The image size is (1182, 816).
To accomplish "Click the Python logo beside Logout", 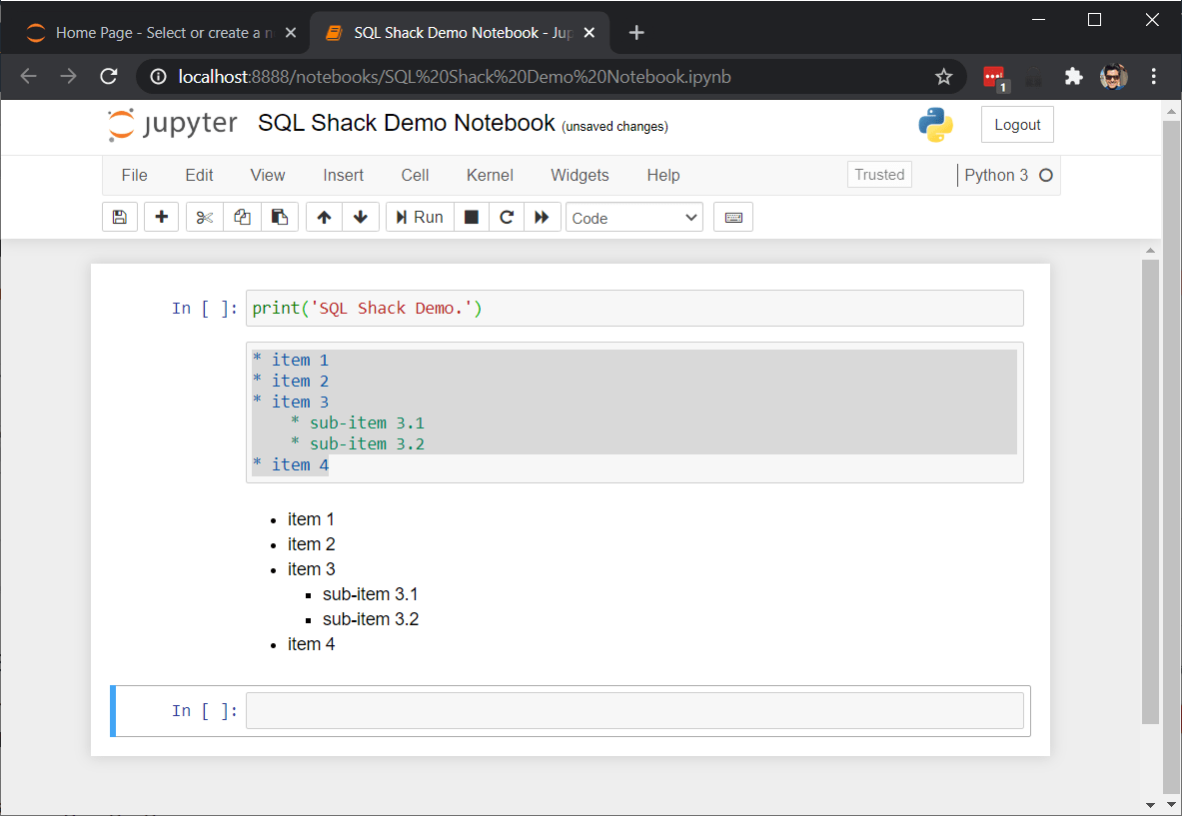I will 936,125.
